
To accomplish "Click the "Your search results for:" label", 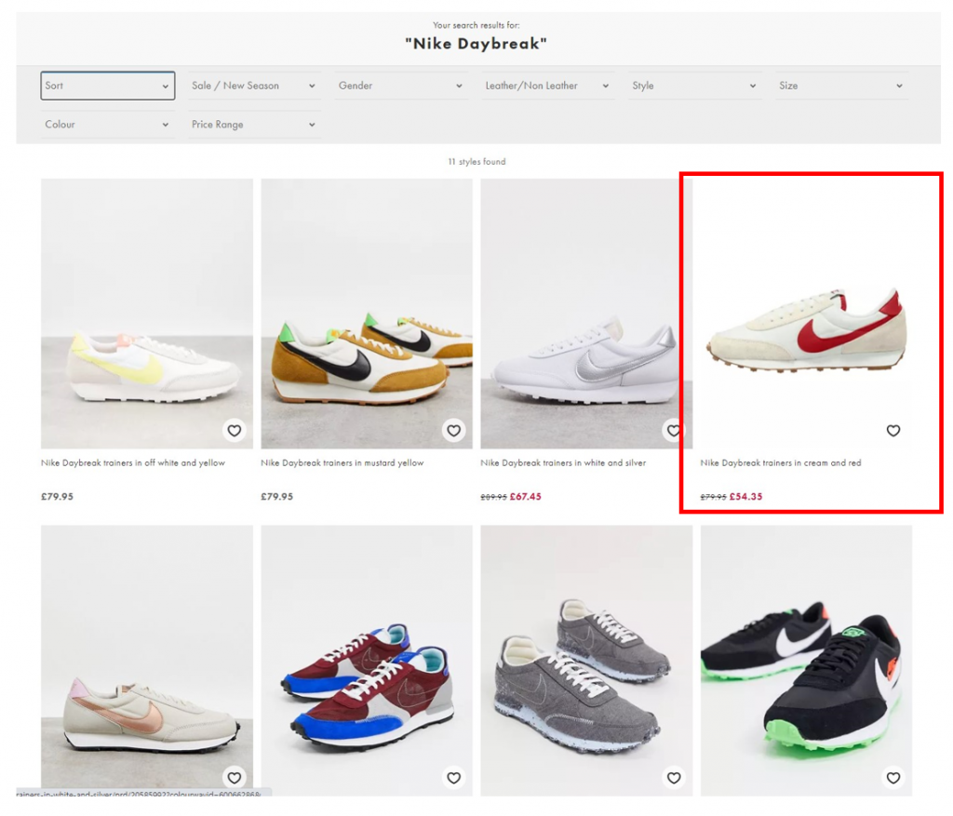I will (x=476, y=25).
